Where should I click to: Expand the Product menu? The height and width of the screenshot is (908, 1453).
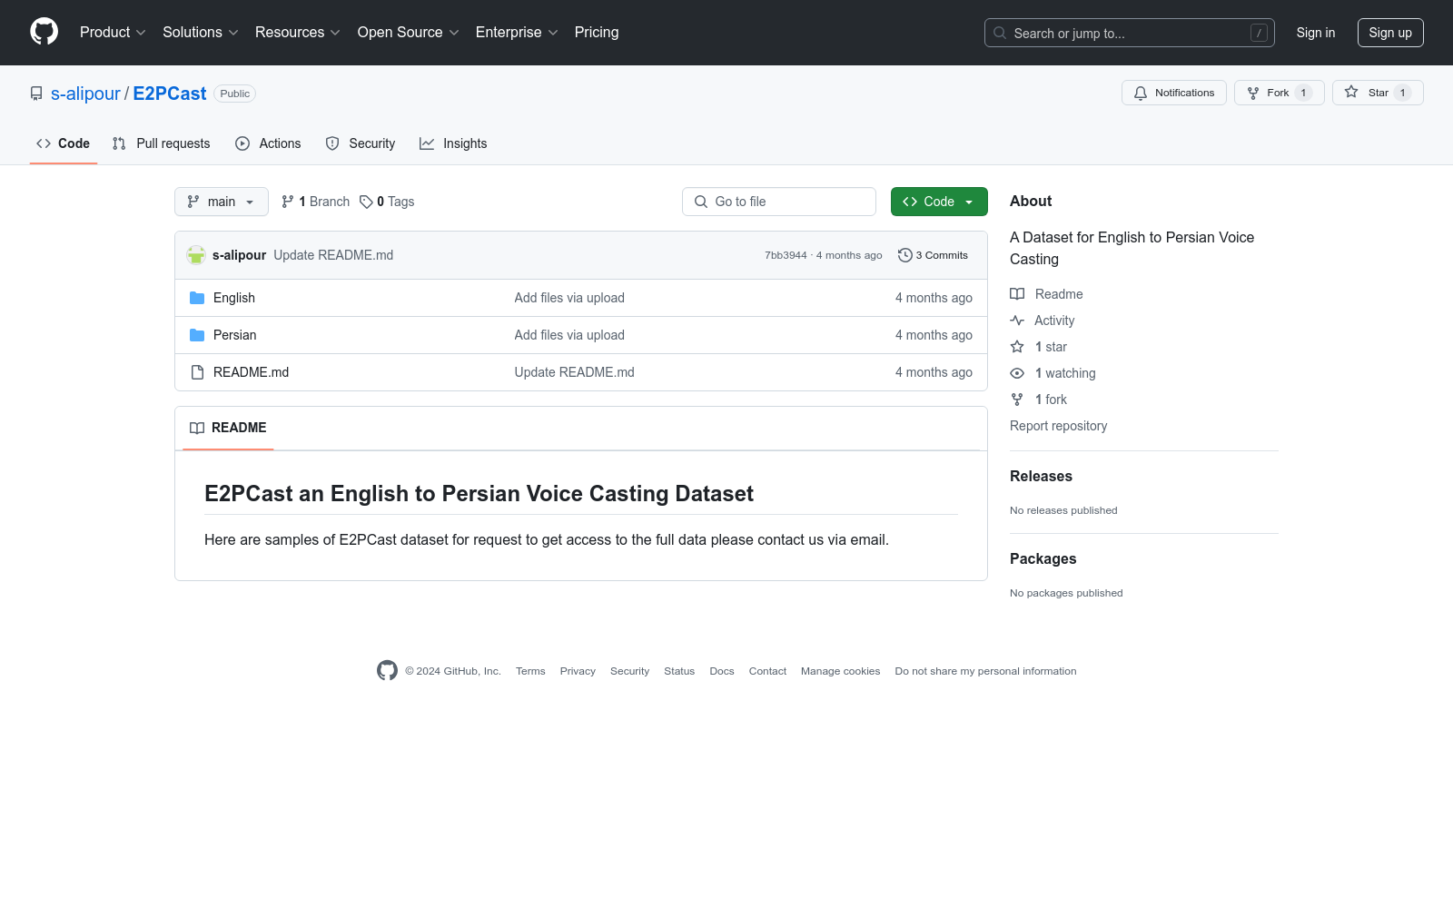[x=113, y=32]
